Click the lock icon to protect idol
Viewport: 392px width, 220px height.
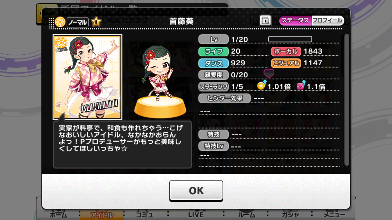(265, 20)
